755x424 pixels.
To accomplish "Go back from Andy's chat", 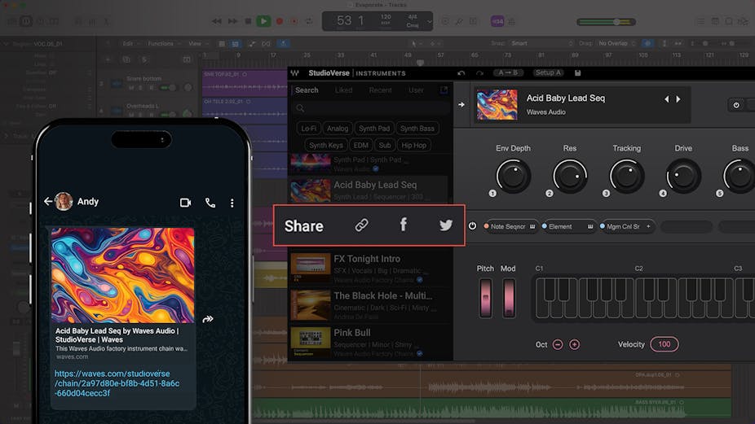I will click(x=48, y=202).
